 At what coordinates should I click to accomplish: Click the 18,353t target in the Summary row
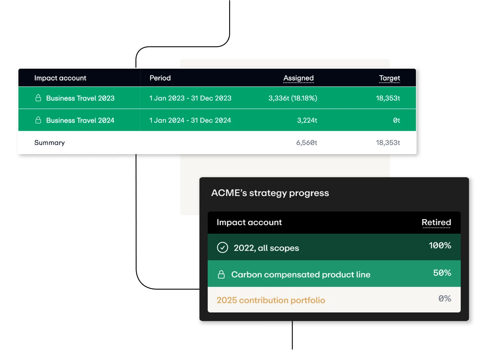pyautogui.click(x=388, y=143)
